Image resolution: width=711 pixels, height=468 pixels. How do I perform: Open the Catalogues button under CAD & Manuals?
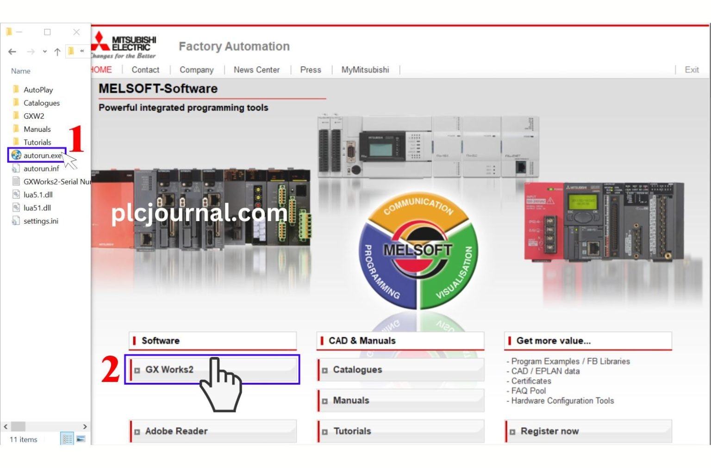tap(400, 370)
